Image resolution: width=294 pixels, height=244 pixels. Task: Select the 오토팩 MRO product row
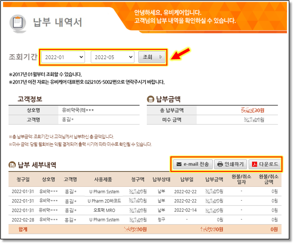coord(104,210)
